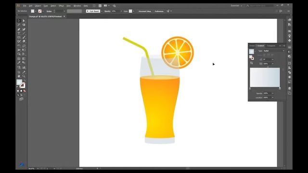Select the Selection tool
Screen dimensions: 308x173
[x=19, y=21]
